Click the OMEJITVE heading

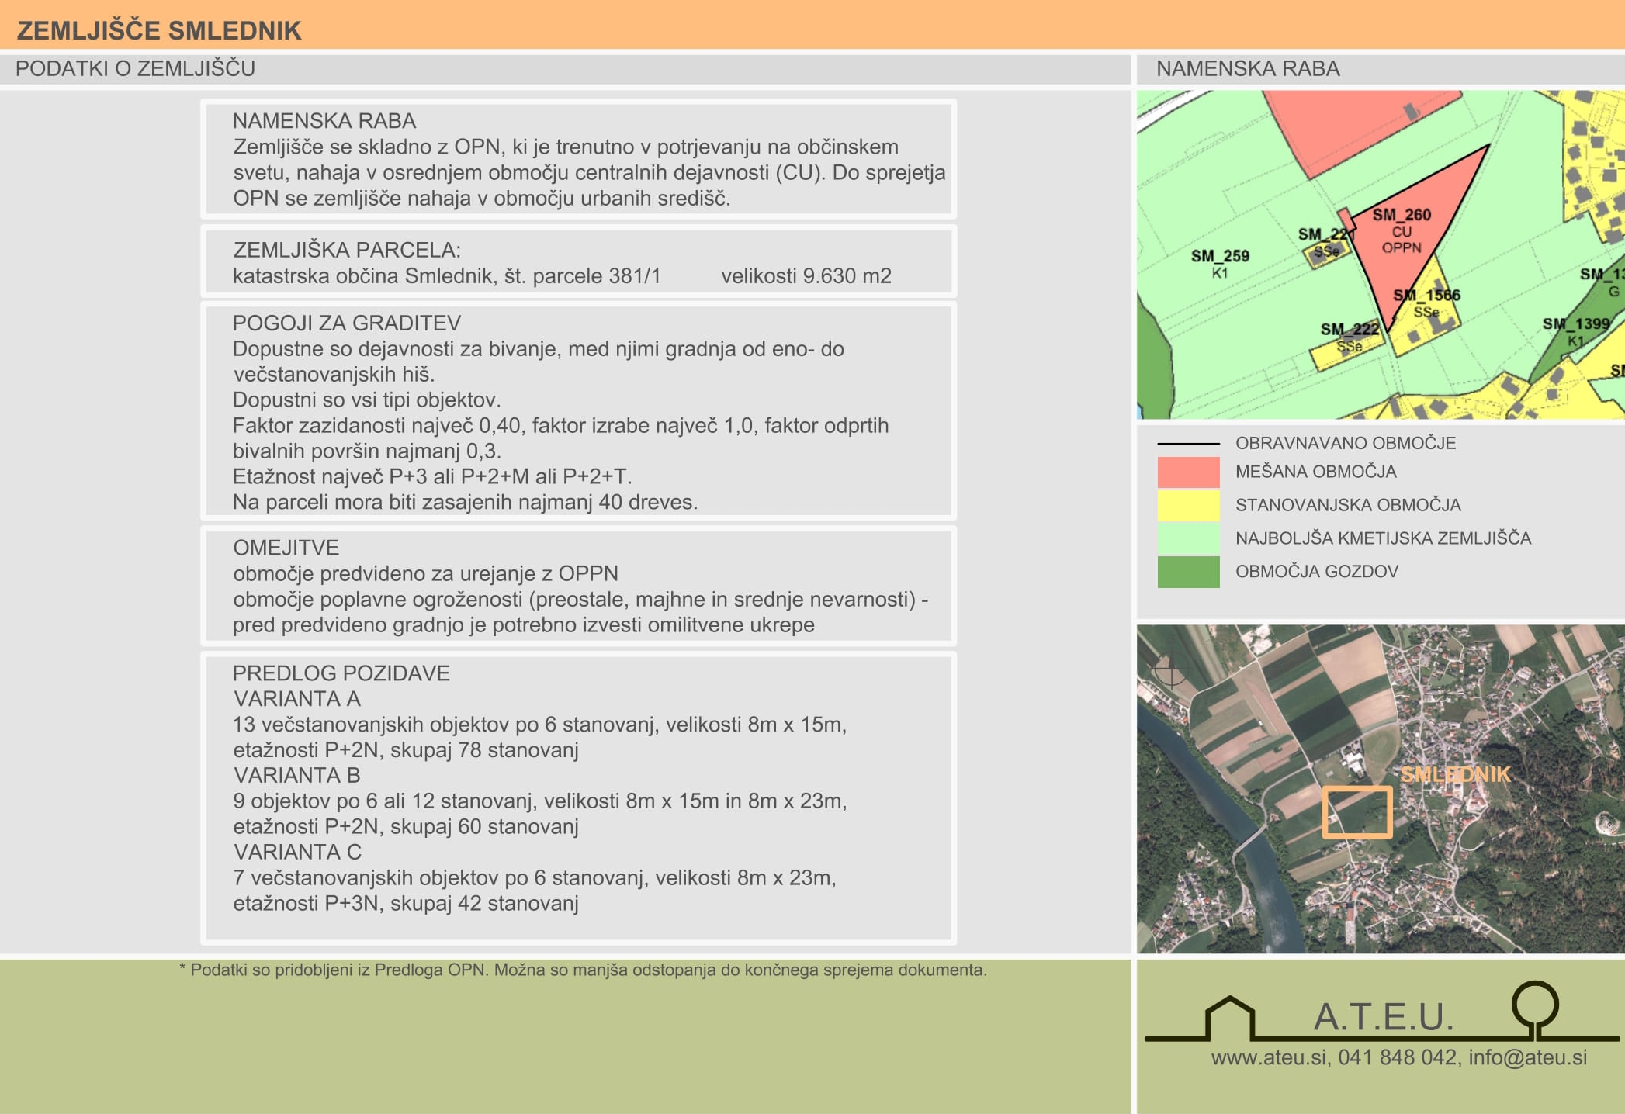(286, 548)
